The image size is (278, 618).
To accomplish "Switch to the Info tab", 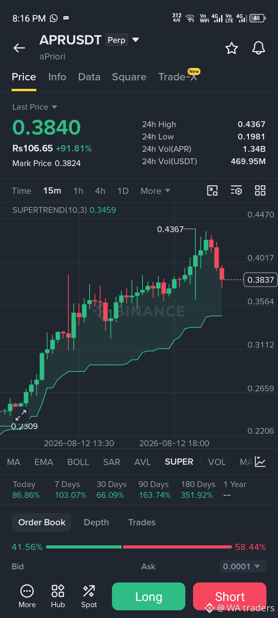I will (57, 77).
